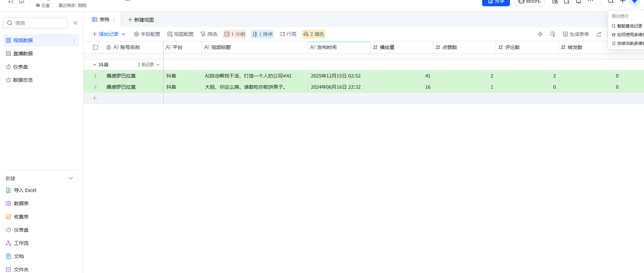Open the 行高 row height option

tap(288, 34)
